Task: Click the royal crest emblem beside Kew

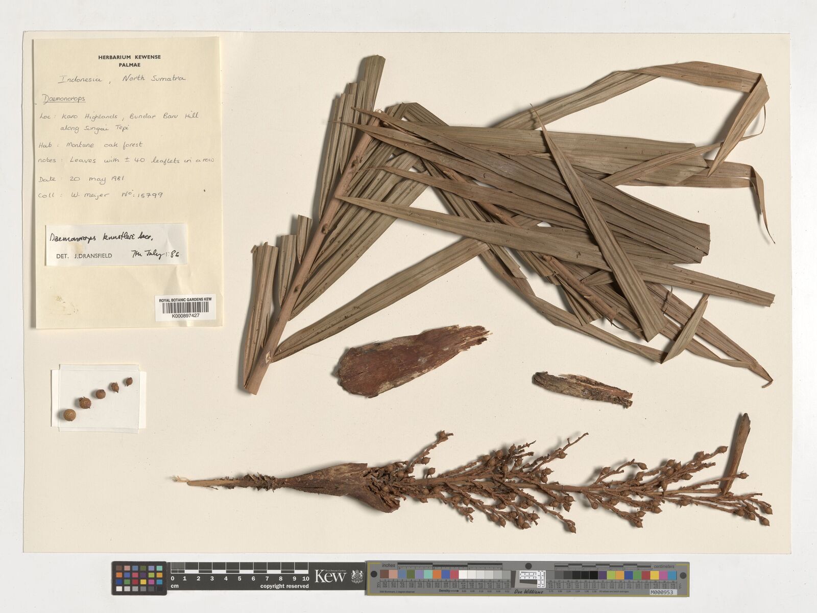Action: [357, 577]
